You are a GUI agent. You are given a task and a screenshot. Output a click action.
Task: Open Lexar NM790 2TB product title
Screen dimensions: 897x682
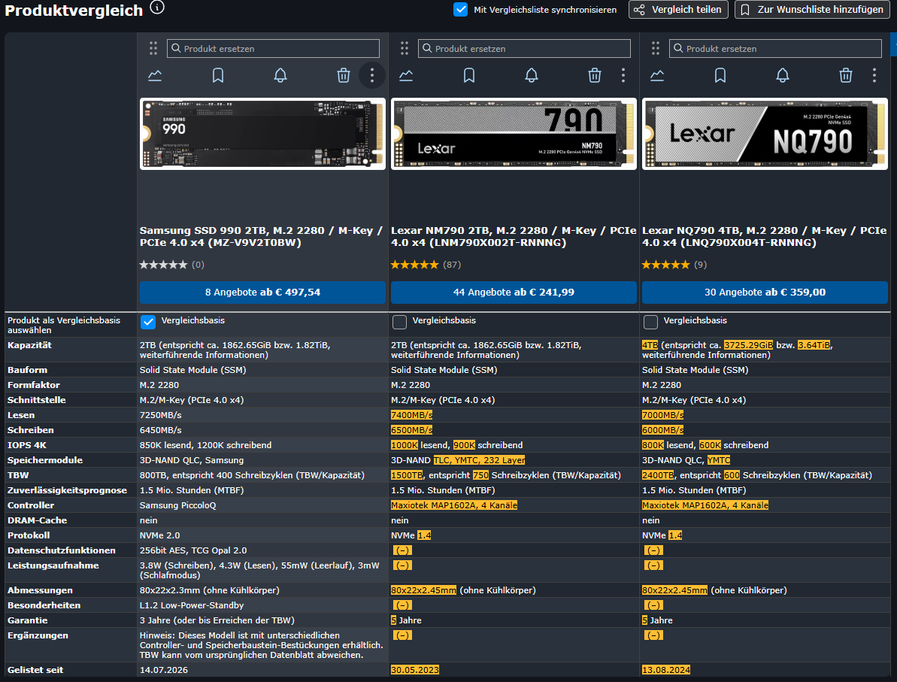click(x=514, y=236)
